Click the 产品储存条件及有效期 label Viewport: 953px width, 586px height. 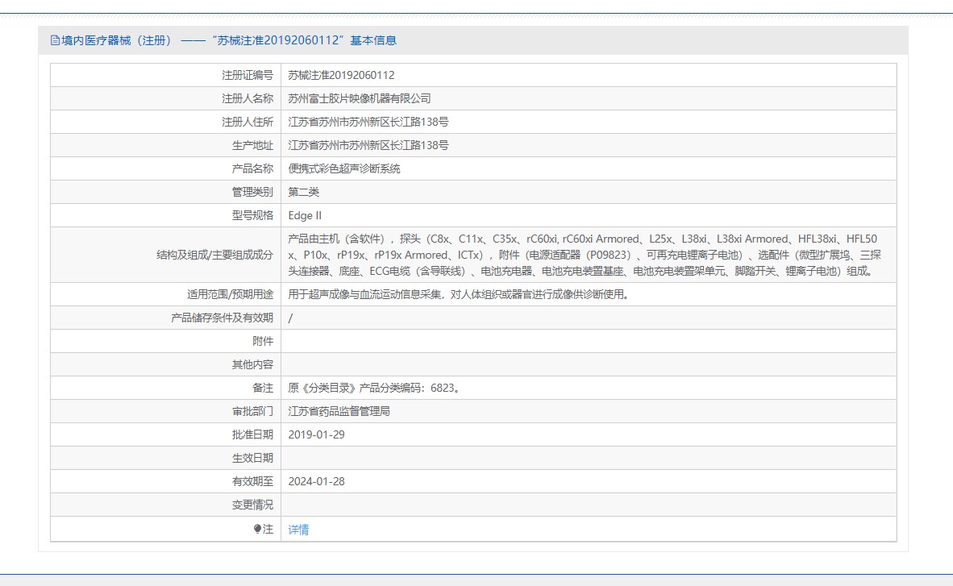point(223,318)
